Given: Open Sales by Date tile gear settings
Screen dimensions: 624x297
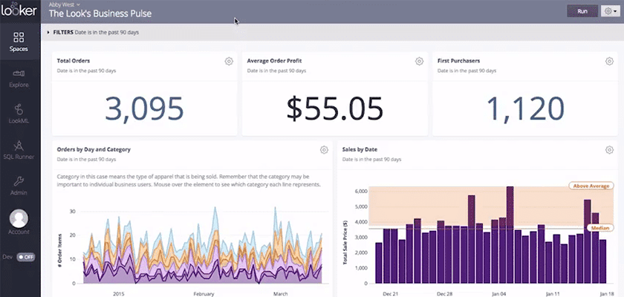Looking at the screenshot, I should (x=608, y=150).
